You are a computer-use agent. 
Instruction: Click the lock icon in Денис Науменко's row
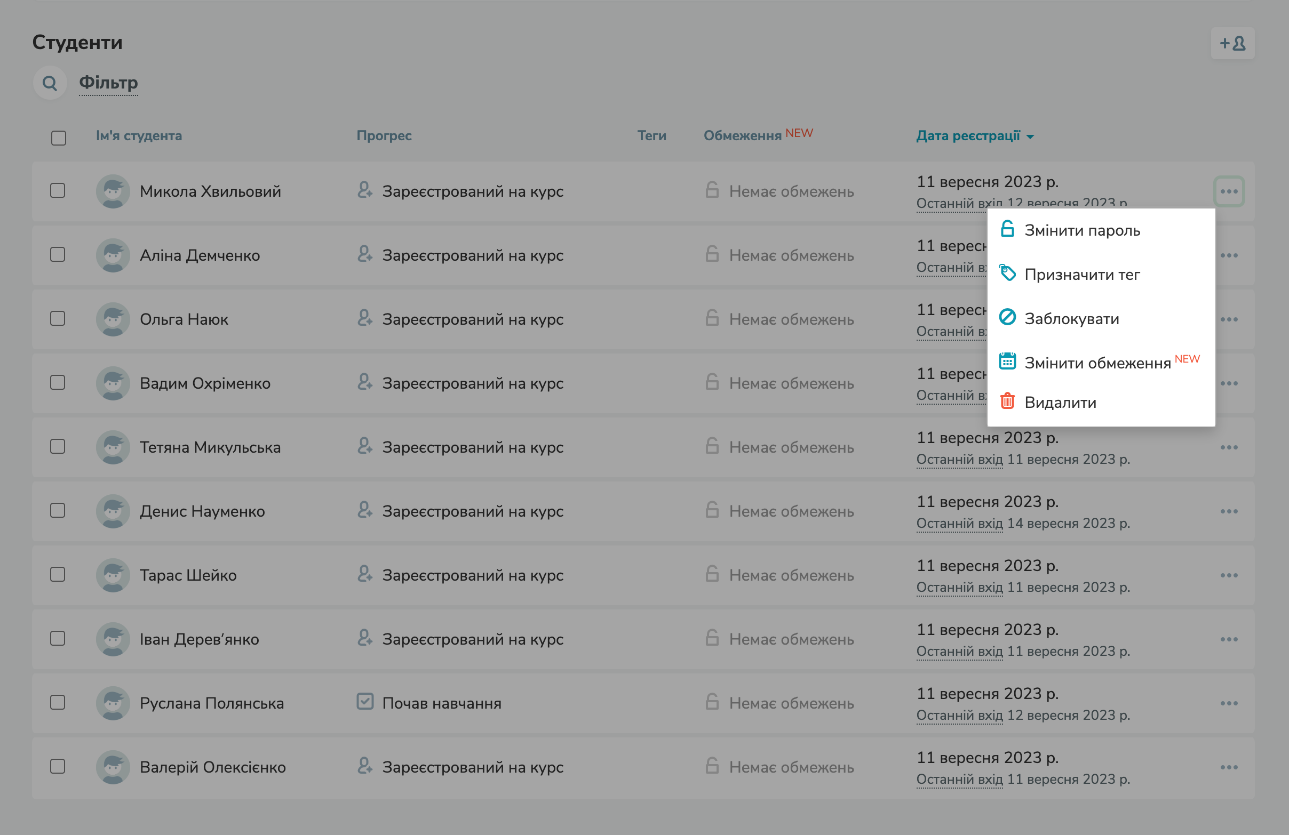pos(712,510)
